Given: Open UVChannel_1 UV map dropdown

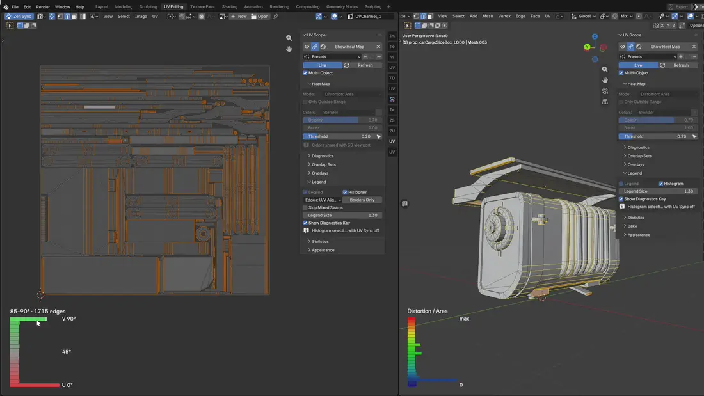Looking at the screenshot, I should [x=371, y=16].
